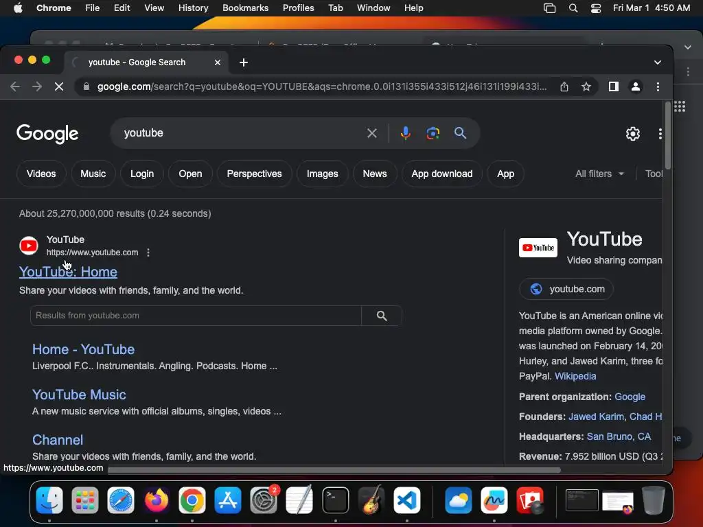Clear the youtube search query
The height and width of the screenshot is (527, 703).
pos(371,133)
